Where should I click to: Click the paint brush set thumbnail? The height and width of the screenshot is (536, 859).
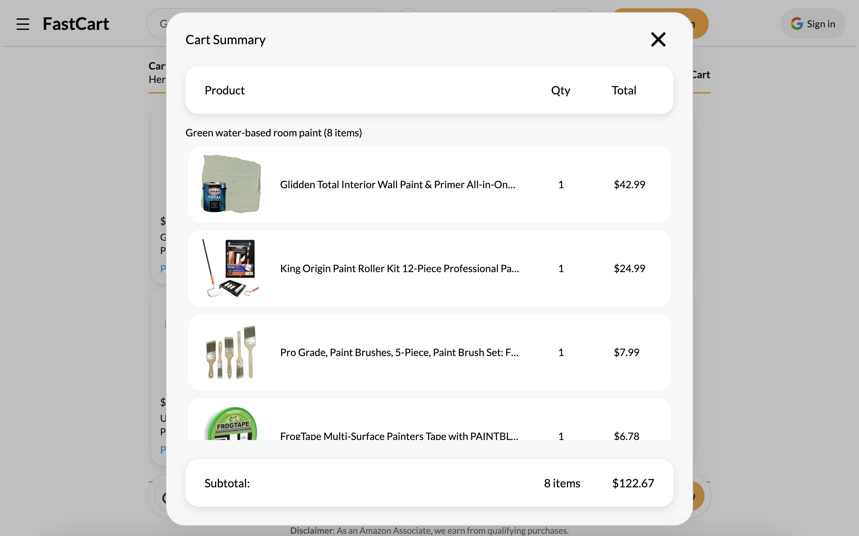pos(231,352)
